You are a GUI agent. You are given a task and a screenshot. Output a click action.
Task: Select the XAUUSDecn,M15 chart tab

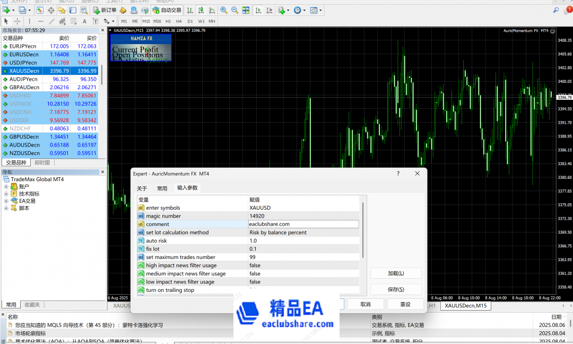click(466, 306)
